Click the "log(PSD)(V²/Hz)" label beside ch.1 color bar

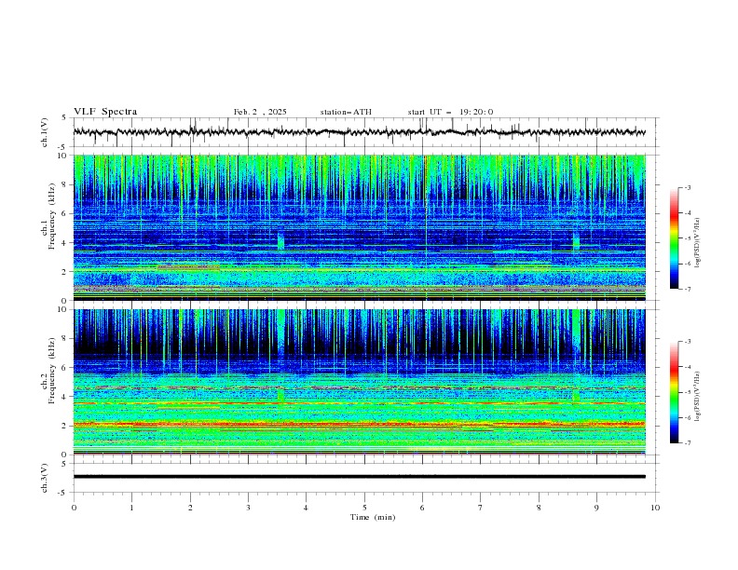point(698,243)
